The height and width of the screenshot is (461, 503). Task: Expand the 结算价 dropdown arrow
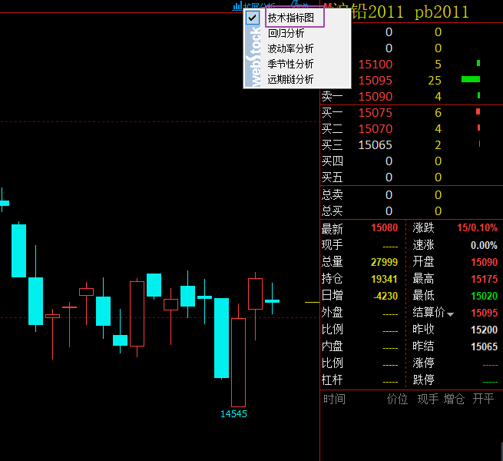click(x=451, y=314)
